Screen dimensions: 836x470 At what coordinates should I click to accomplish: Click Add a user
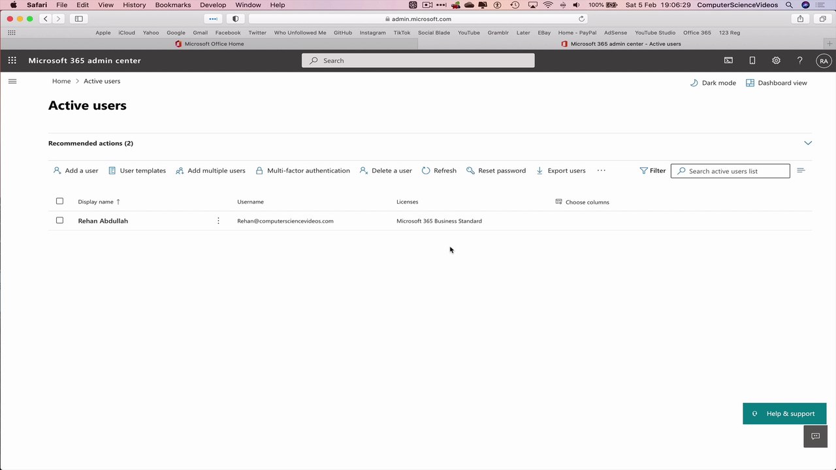[x=76, y=171]
